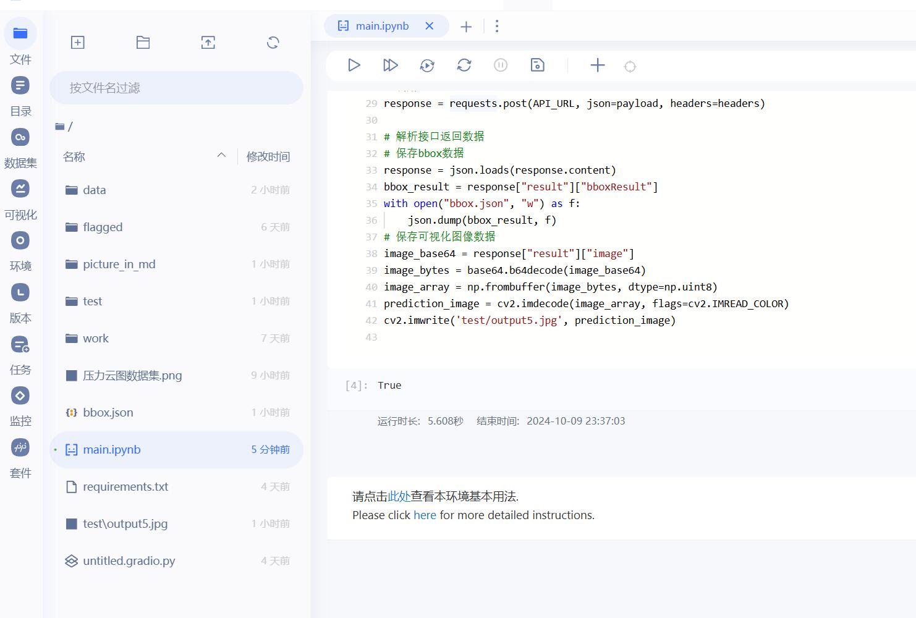Click the interrupt kernel pause icon
This screenshot has height=618, width=916.
[x=501, y=65]
